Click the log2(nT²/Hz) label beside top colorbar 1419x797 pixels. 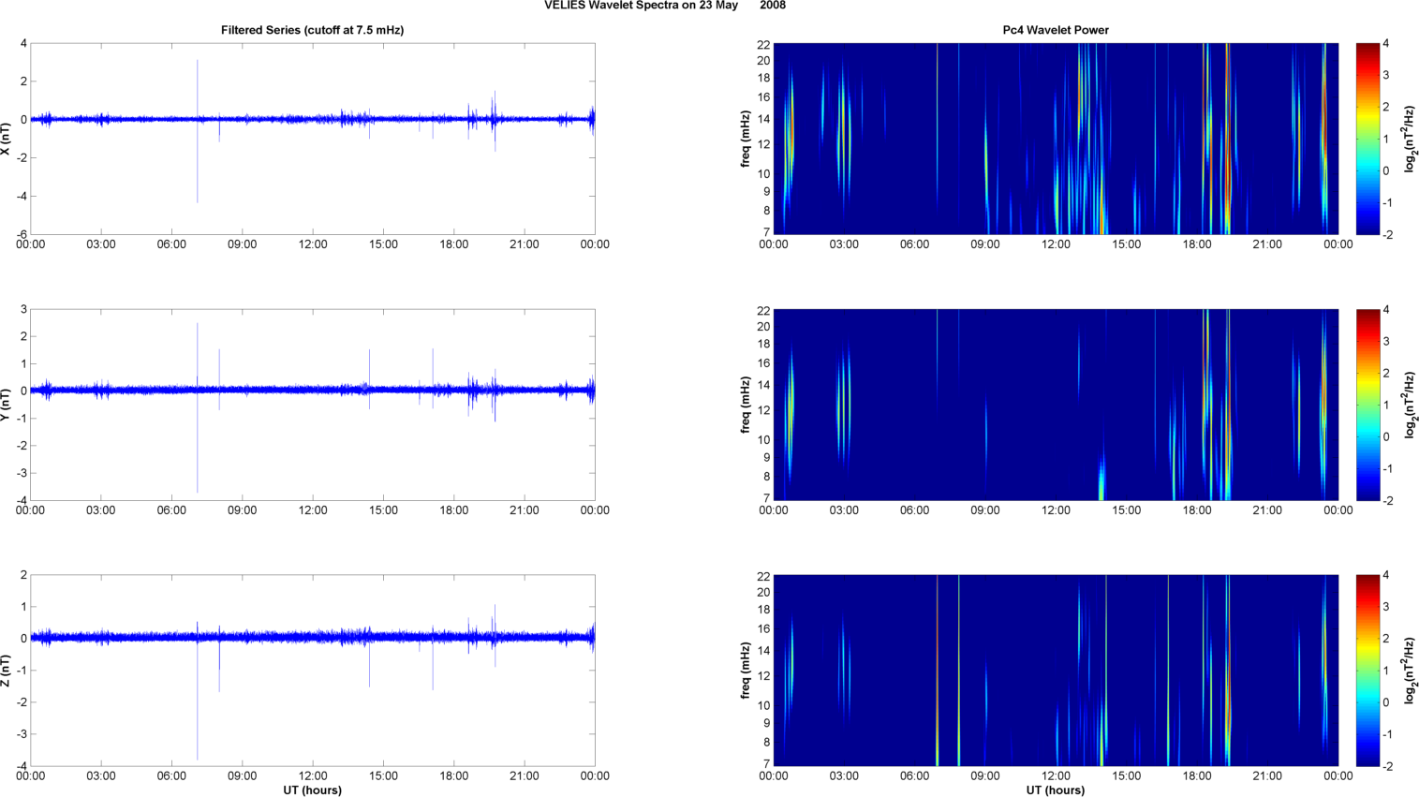point(1410,139)
